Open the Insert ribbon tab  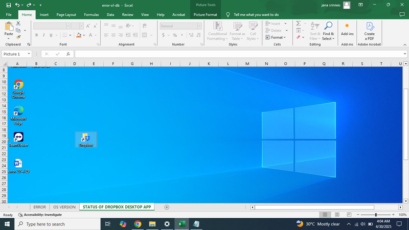tap(44, 15)
